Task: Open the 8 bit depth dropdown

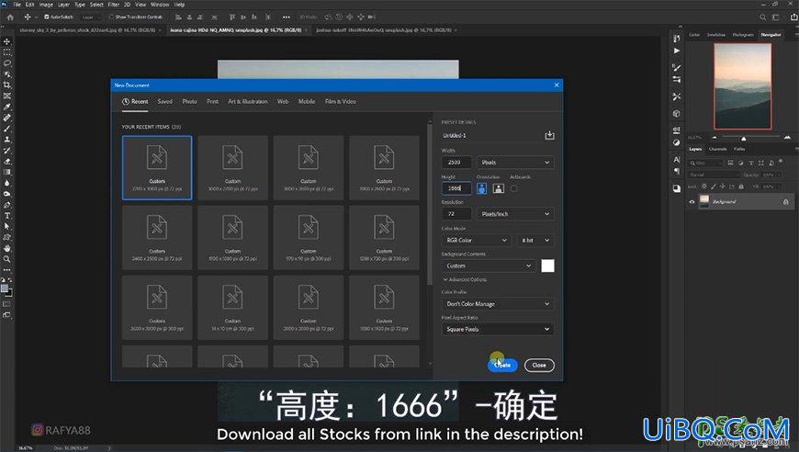Action: (535, 240)
